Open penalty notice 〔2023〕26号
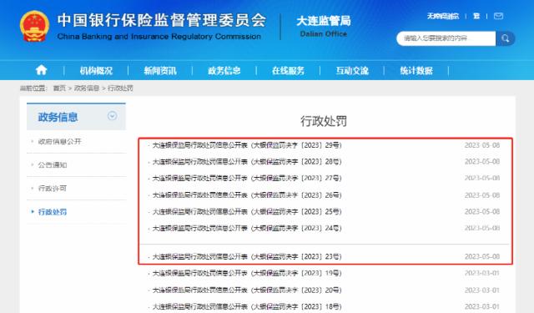534x313 pixels. (247, 195)
